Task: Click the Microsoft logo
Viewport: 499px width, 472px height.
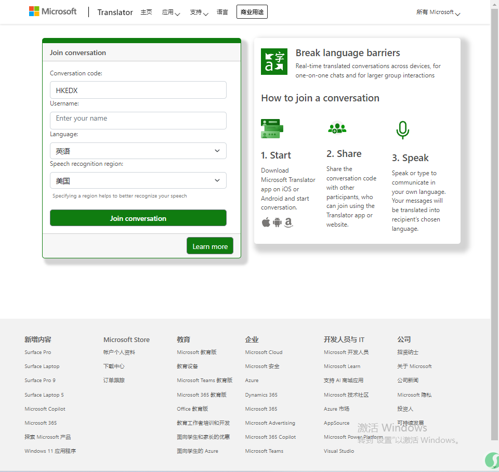Action: pyautogui.click(x=53, y=11)
